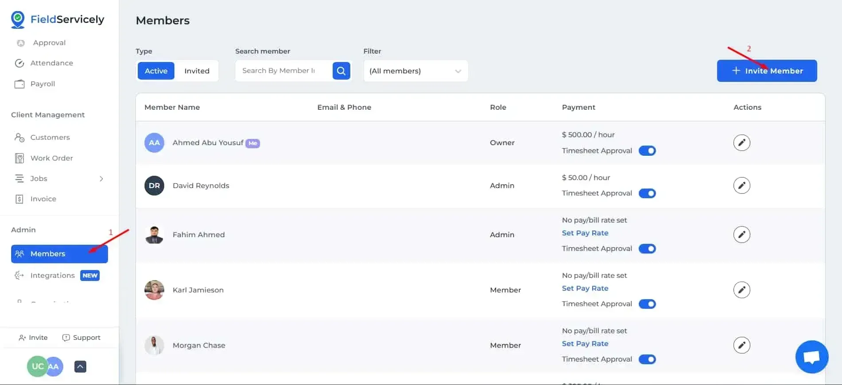Image resolution: width=842 pixels, height=385 pixels.
Task: Expand the account switcher arrow button
Action: tap(80, 366)
